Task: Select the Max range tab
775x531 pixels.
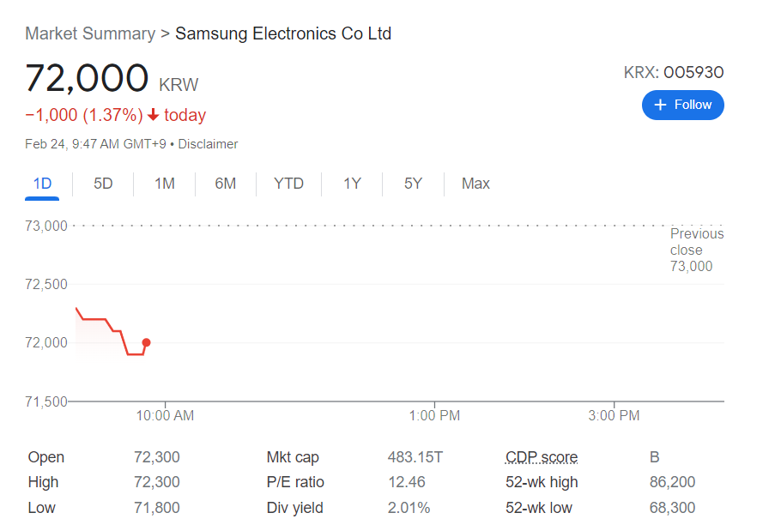Action: tap(475, 184)
